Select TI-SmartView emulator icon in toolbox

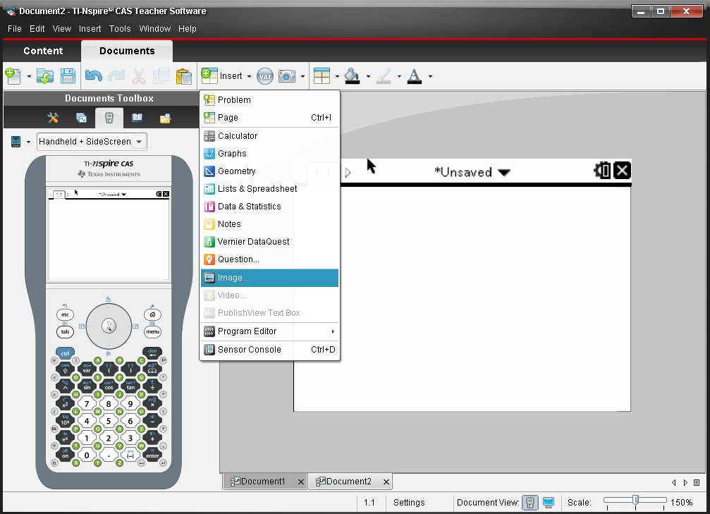point(109,118)
